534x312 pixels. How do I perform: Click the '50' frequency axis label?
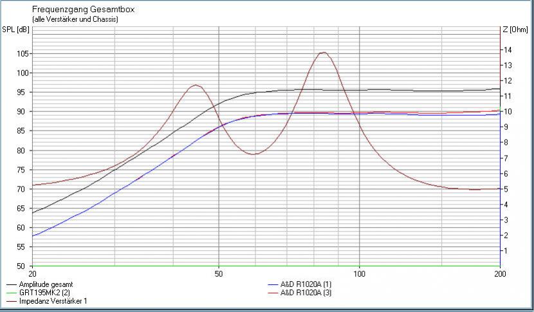pos(219,273)
